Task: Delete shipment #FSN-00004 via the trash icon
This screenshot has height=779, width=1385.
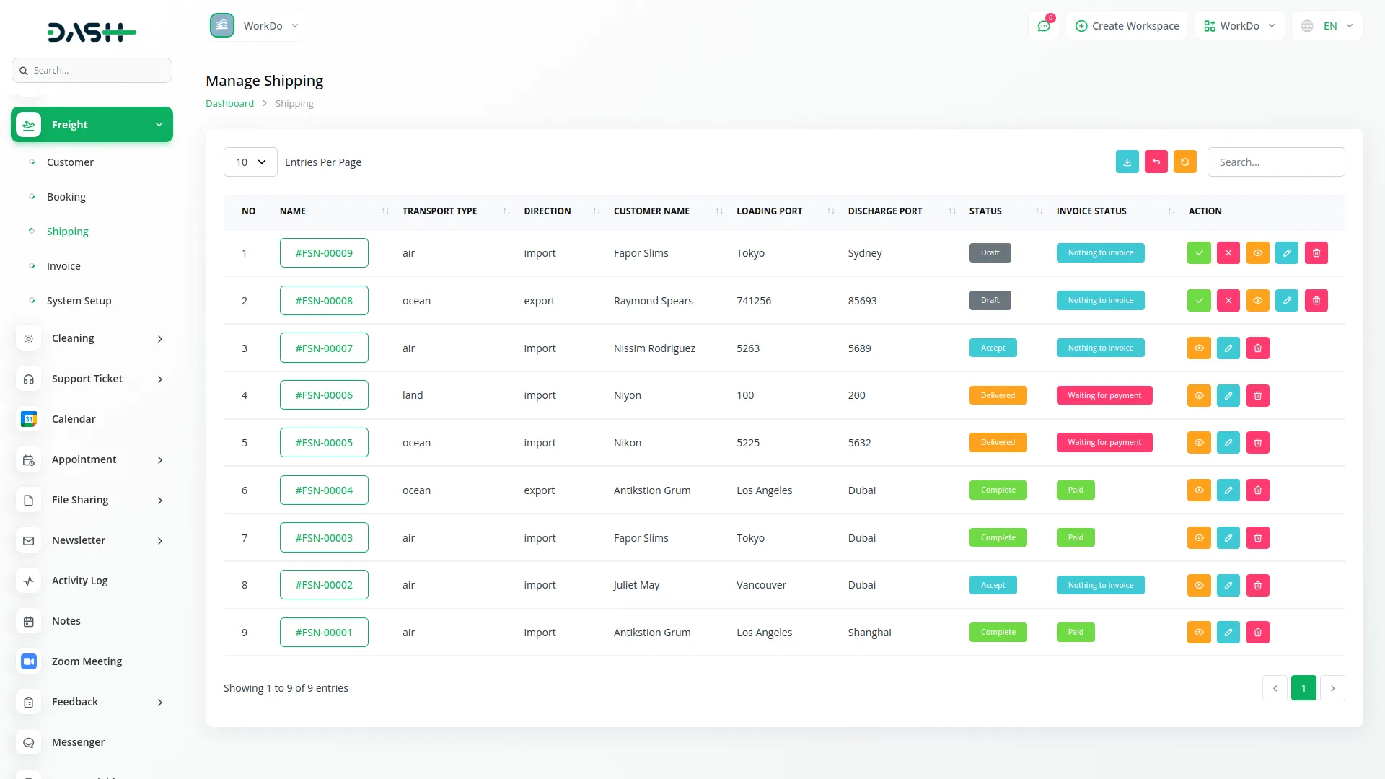Action: (x=1257, y=490)
